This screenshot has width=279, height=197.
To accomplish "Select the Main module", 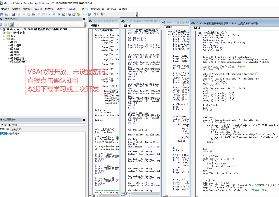I will (x=17, y=49).
